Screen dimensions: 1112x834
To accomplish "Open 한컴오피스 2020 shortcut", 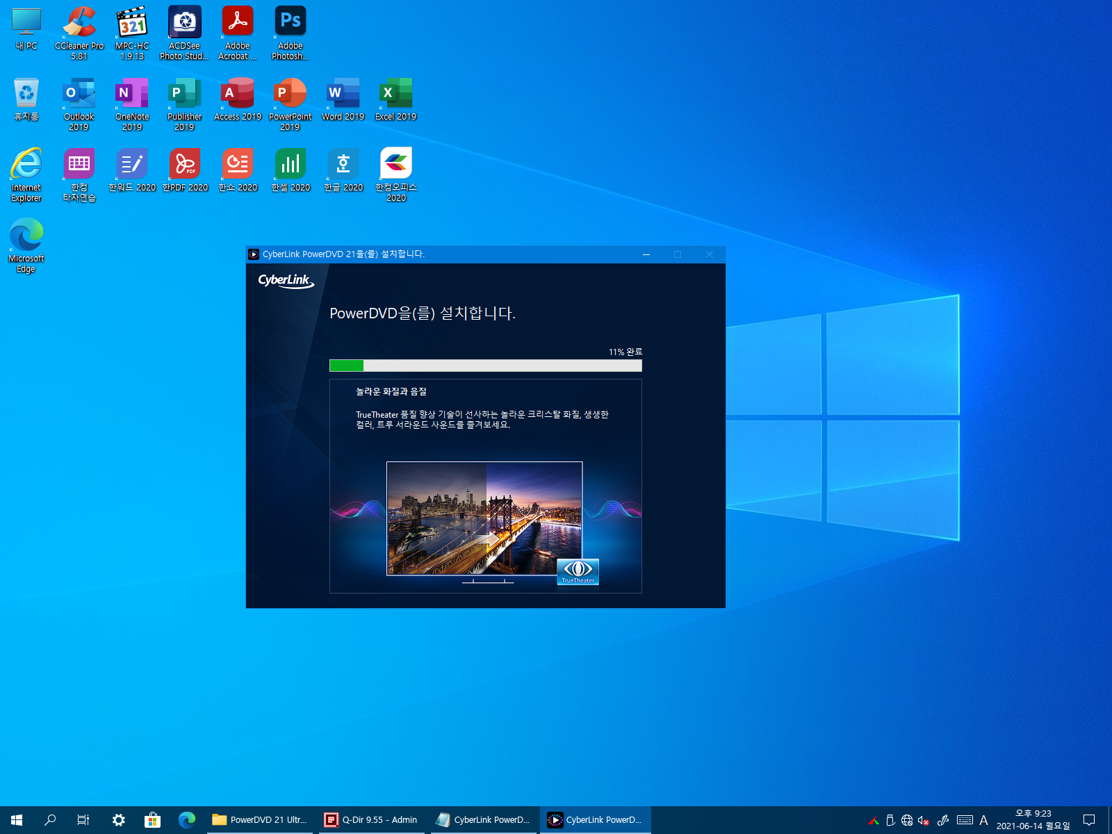I will (x=396, y=175).
